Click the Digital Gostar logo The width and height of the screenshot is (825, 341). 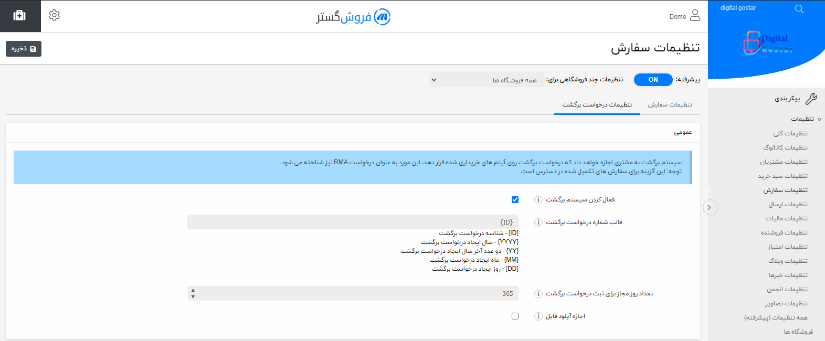[x=768, y=43]
